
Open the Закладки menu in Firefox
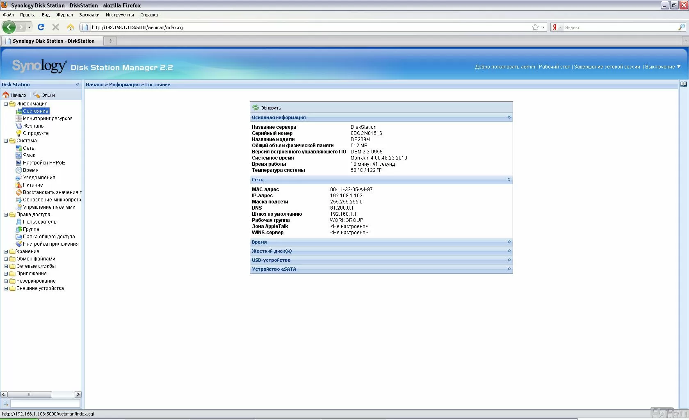[89, 15]
